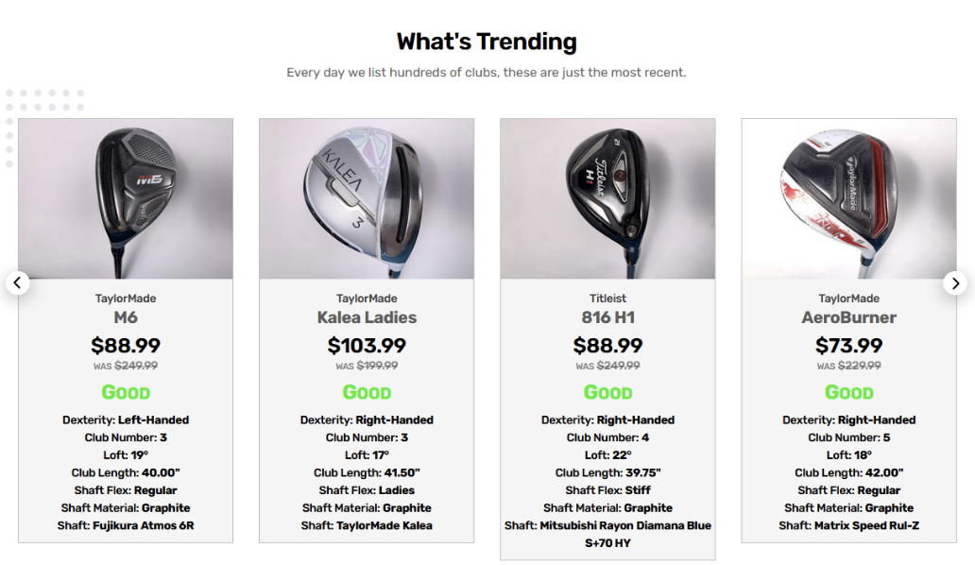Click the Good badge on Kalea Ladies card
Image resolution: width=975 pixels, height=565 pixels.
click(367, 392)
